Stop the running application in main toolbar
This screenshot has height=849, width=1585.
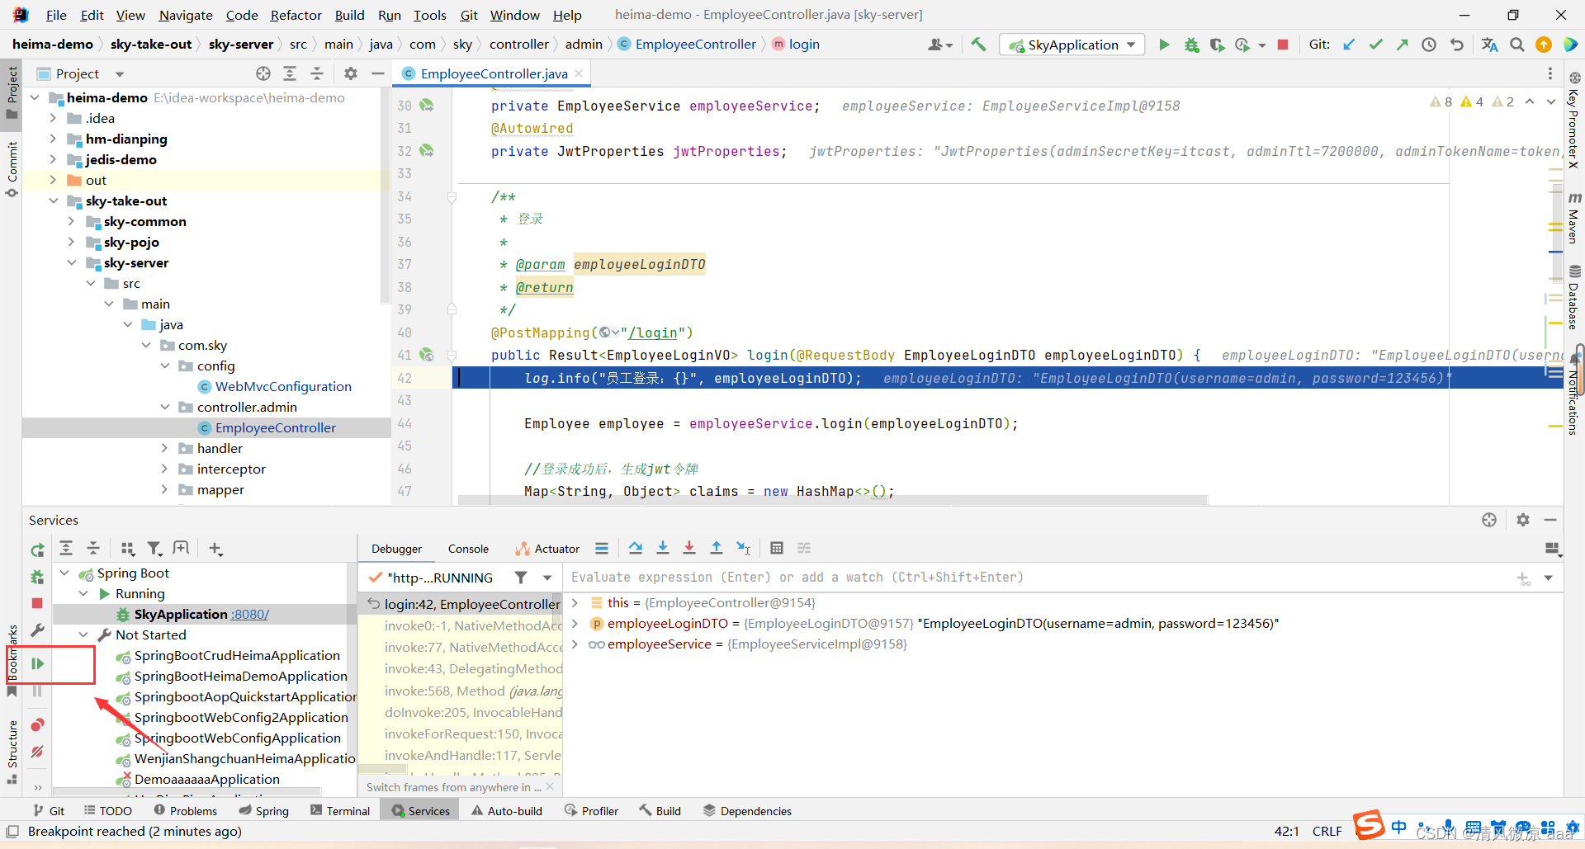point(1283,45)
